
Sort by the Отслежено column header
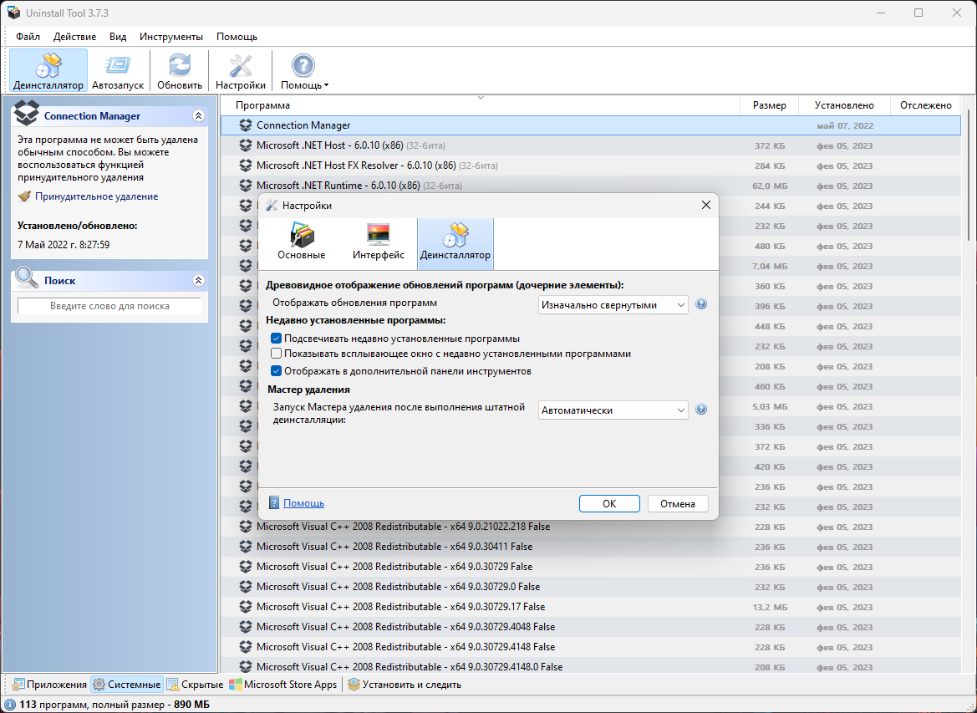click(926, 105)
